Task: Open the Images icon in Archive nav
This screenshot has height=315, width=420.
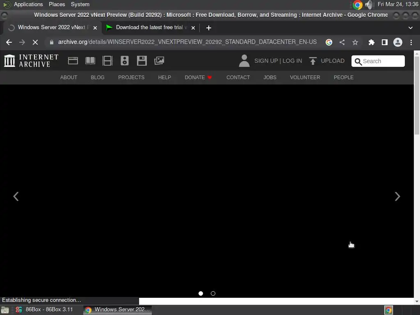Action: 159,61
